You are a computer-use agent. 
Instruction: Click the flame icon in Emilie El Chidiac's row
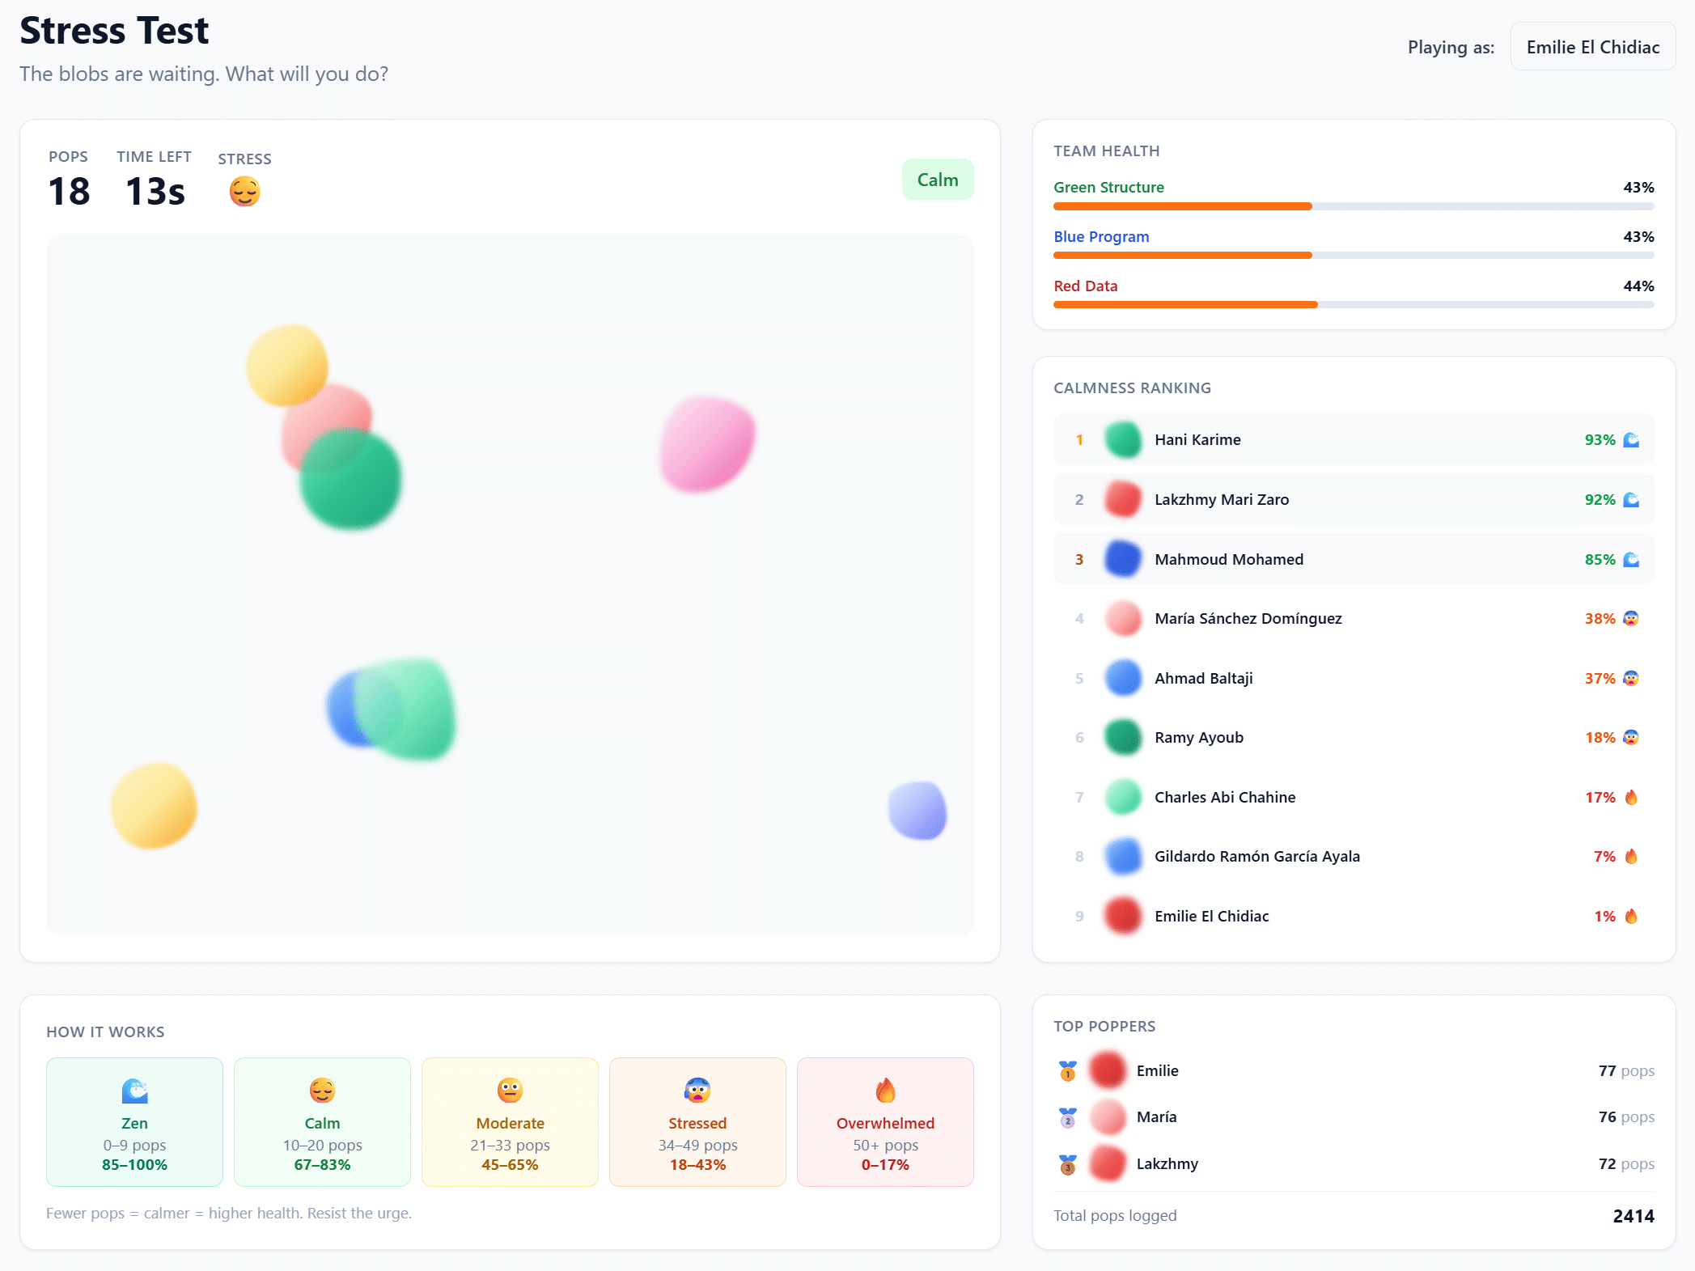point(1631,916)
